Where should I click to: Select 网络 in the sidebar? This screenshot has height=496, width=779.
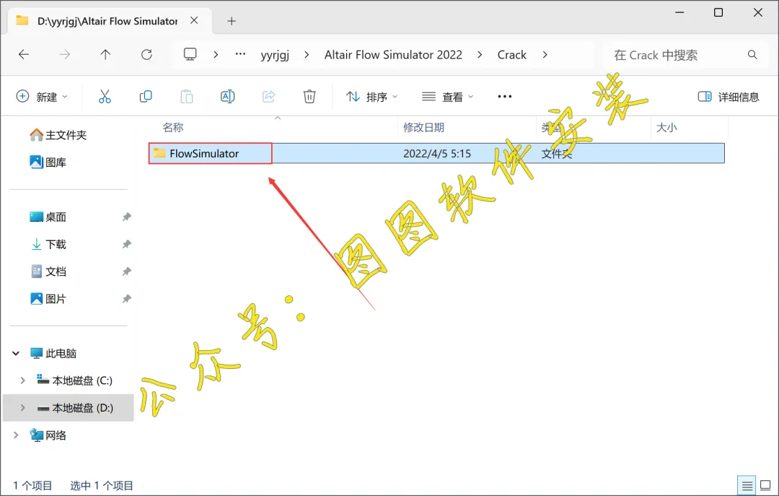point(48,435)
